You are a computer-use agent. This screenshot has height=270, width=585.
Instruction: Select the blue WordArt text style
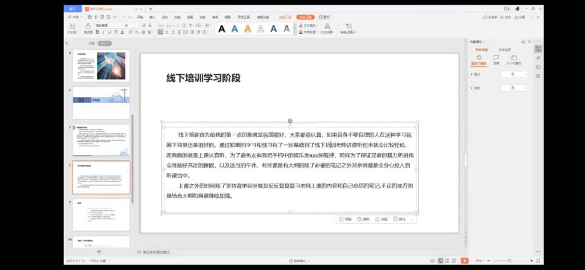(235, 29)
